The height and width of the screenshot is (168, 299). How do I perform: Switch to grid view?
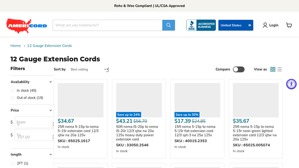(273, 69)
